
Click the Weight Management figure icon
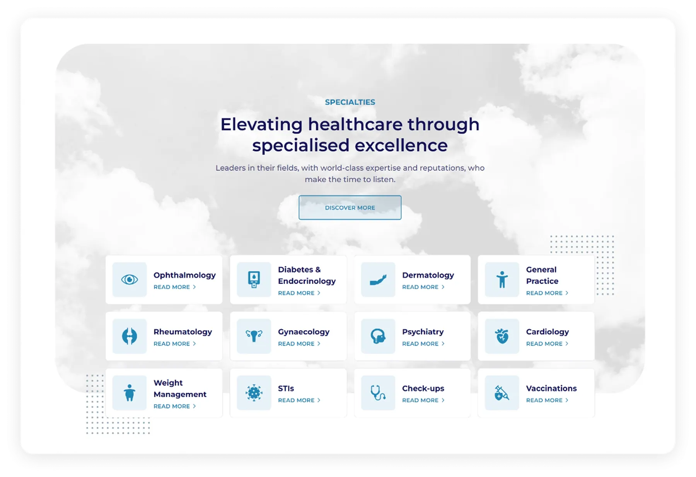click(130, 393)
